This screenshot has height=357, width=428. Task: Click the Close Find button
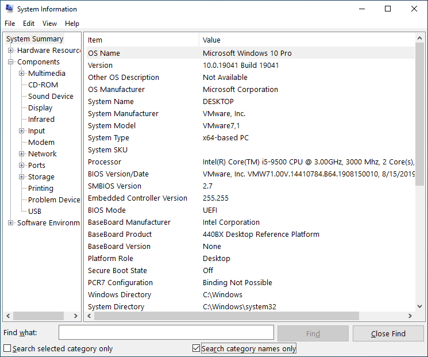point(388,333)
